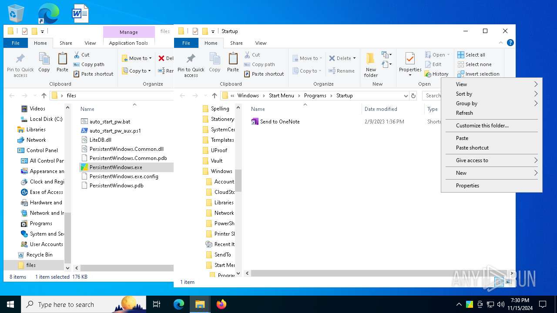Viewport: 557px width, 313px height.
Task: Choose Customize this folder from context menu
Action: point(492,126)
